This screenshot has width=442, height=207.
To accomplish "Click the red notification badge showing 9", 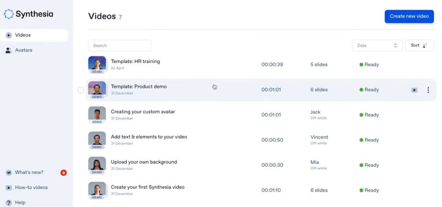I will tap(63, 173).
